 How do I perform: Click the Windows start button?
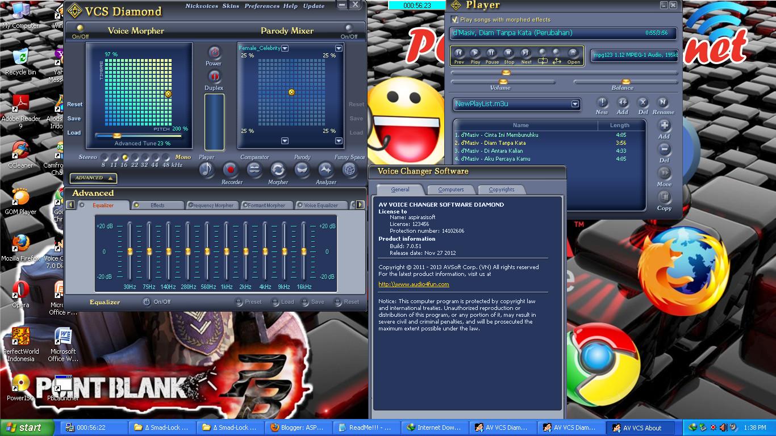pyautogui.click(x=27, y=427)
